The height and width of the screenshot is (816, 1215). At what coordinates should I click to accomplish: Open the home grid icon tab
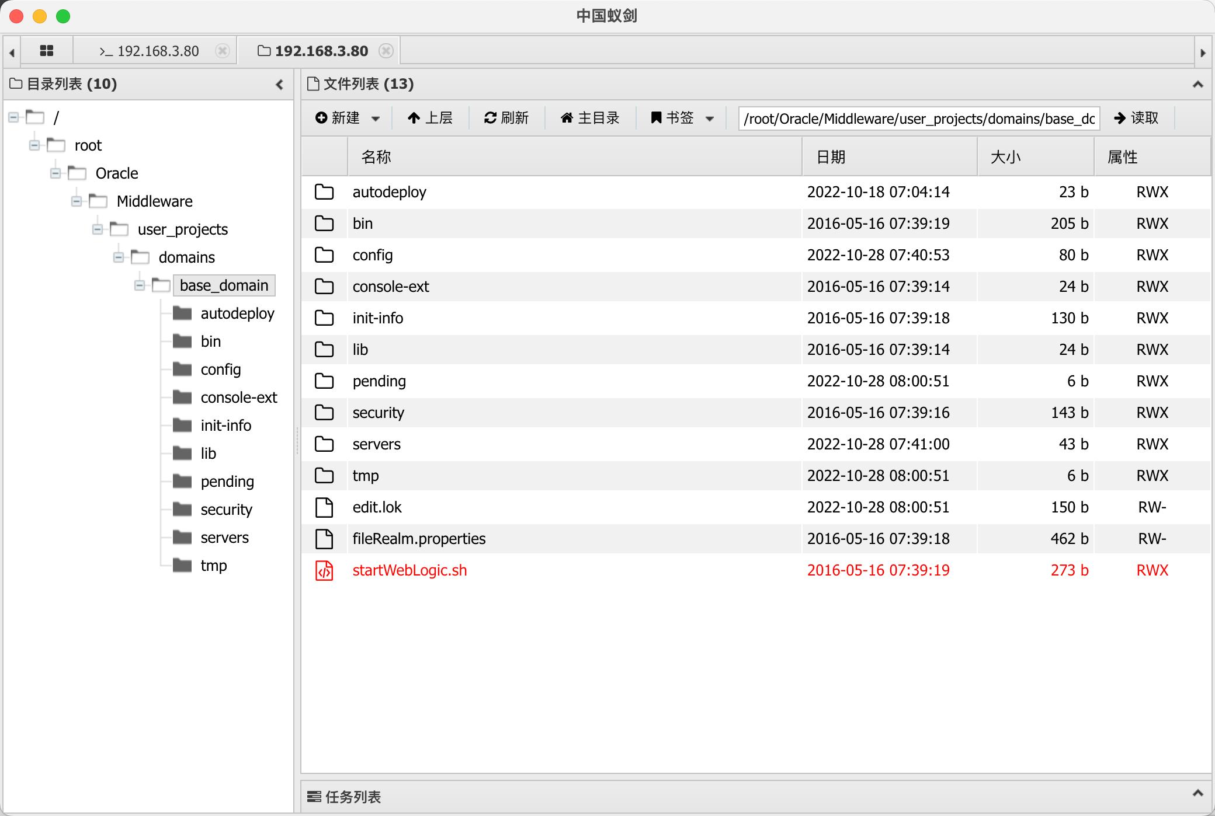47,51
